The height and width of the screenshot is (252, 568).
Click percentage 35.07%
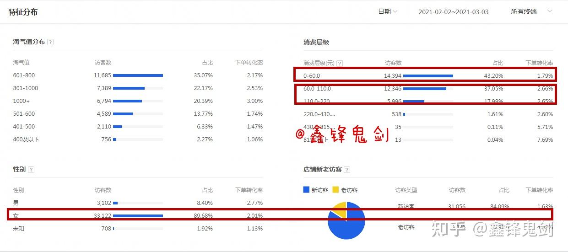pyautogui.click(x=203, y=75)
